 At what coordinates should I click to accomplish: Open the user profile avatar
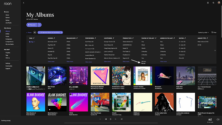(219, 3)
